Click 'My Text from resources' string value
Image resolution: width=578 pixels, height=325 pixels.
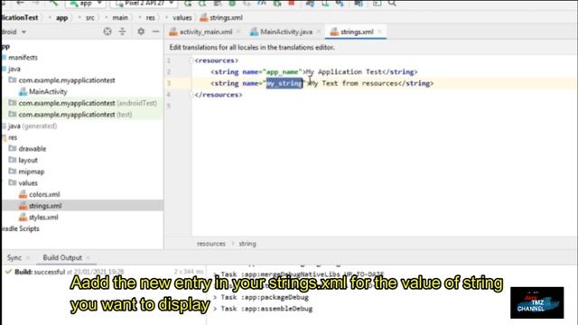tap(353, 83)
